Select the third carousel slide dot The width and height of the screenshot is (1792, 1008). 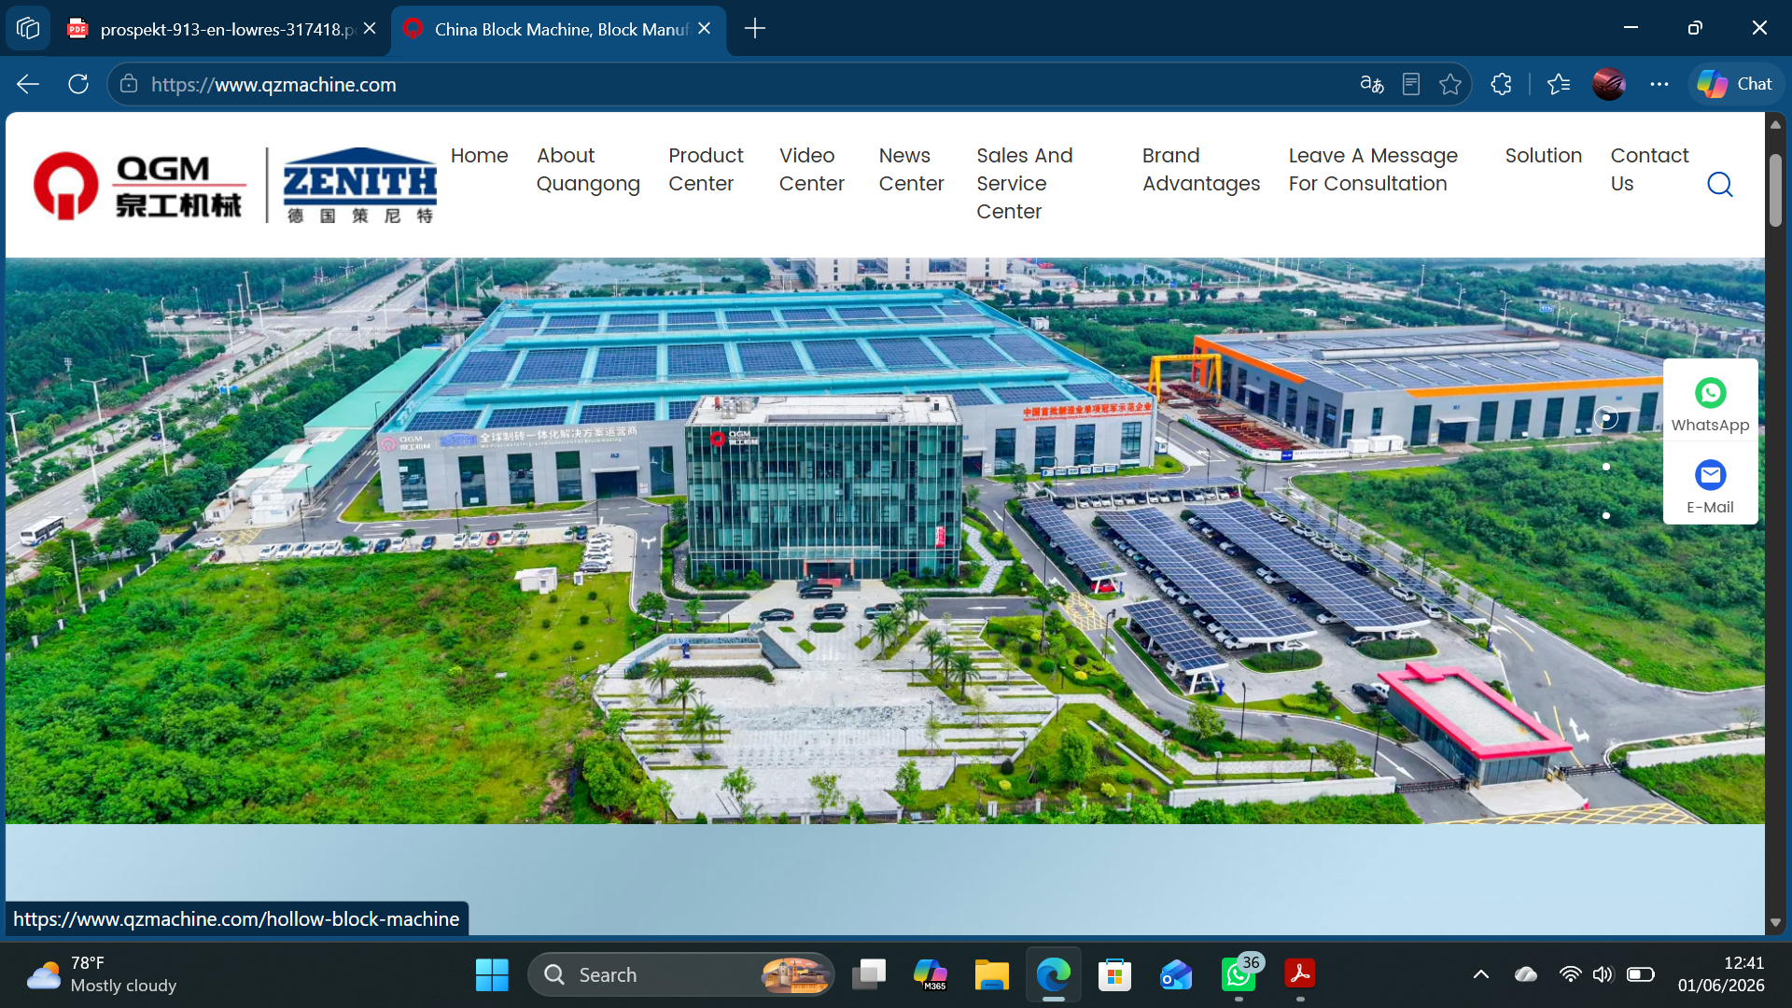[1605, 515]
